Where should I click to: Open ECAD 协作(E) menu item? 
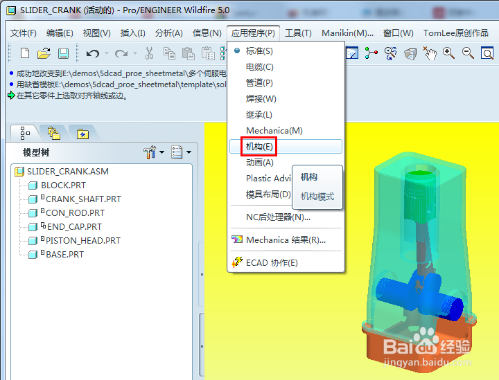point(286,263)
